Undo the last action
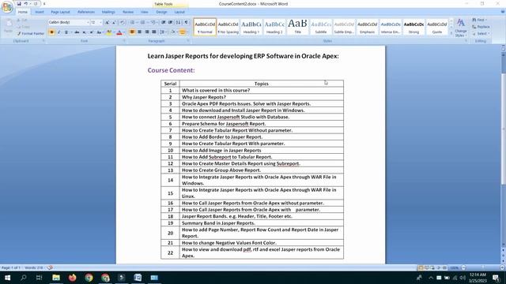Screen dimensions: 506x284 (x=26, y=4)
